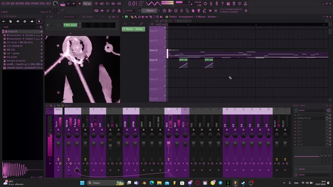Select P-Master - Volume clip in picker
This screenshot has width=333, height=187.
coord(133,29)
